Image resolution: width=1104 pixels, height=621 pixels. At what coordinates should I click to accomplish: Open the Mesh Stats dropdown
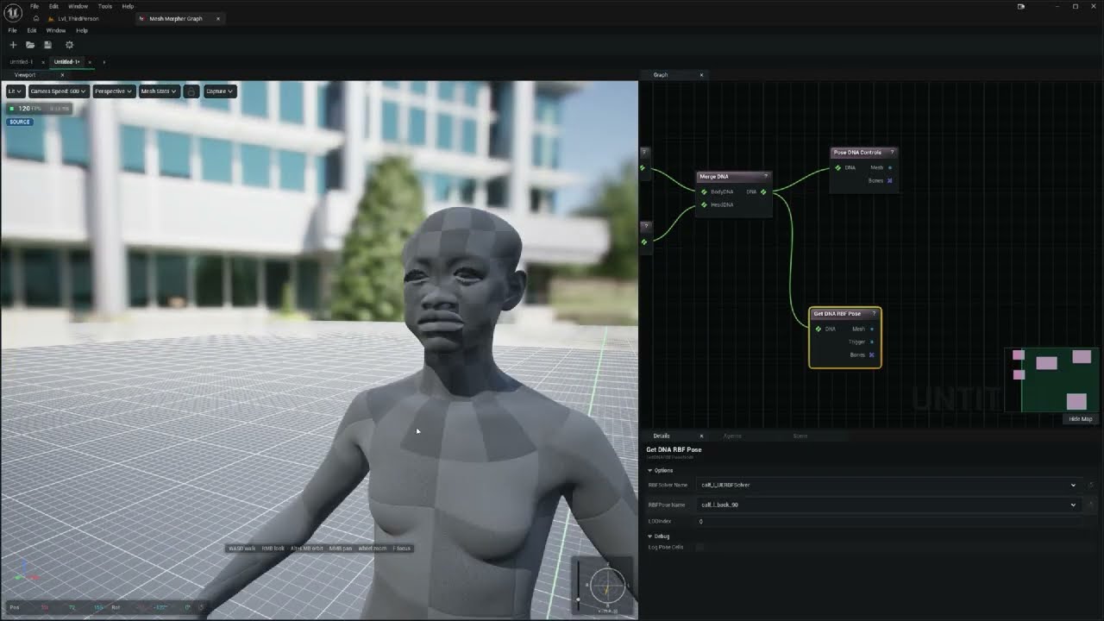pos(159,91)
